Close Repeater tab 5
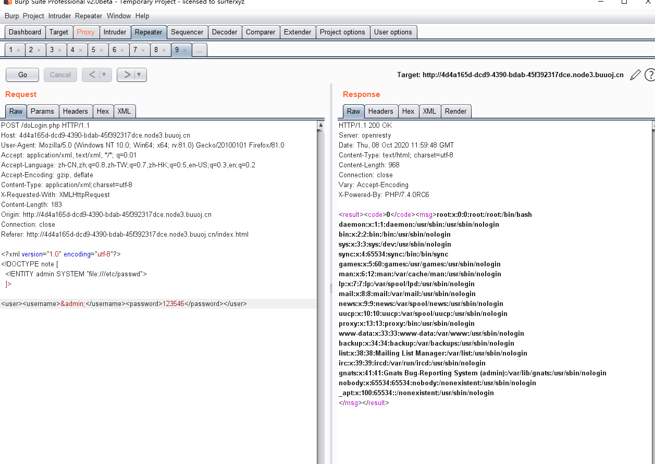This screenshot has width=655, height=464. click(x=101, y=50)
